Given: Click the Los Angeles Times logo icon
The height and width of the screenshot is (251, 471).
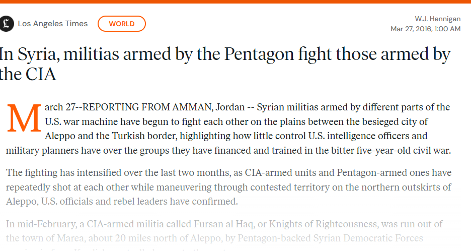Looking at the screenshot, I should coord(7,24).
